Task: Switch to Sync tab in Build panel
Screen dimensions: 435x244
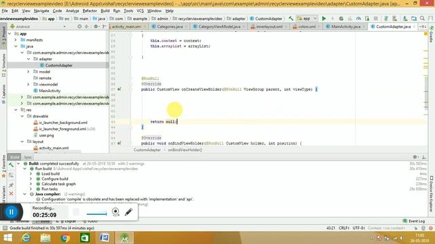Action: pos(28,157)
